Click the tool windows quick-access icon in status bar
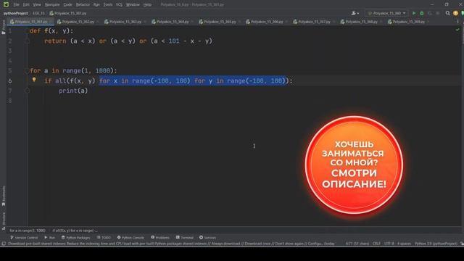The height and width of the screenshot is (261, 464). [x=4, y=244]
